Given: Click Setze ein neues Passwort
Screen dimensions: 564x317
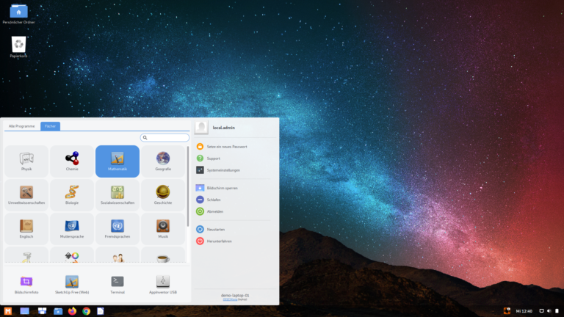Looking at the screenshot, I should point(226,147).
